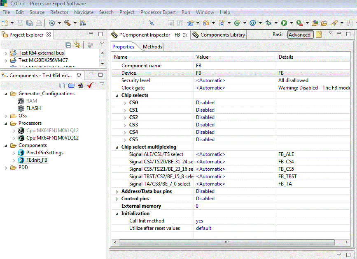This screenshot has width=357, height=259.
Task: Click the Advanced button in Component Inspector
Action: [300, 34]
